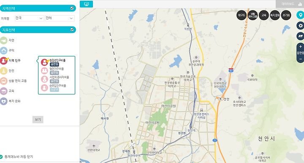Click the 학구도 round map button
304x163 pixels.
(x=242, y=15)
